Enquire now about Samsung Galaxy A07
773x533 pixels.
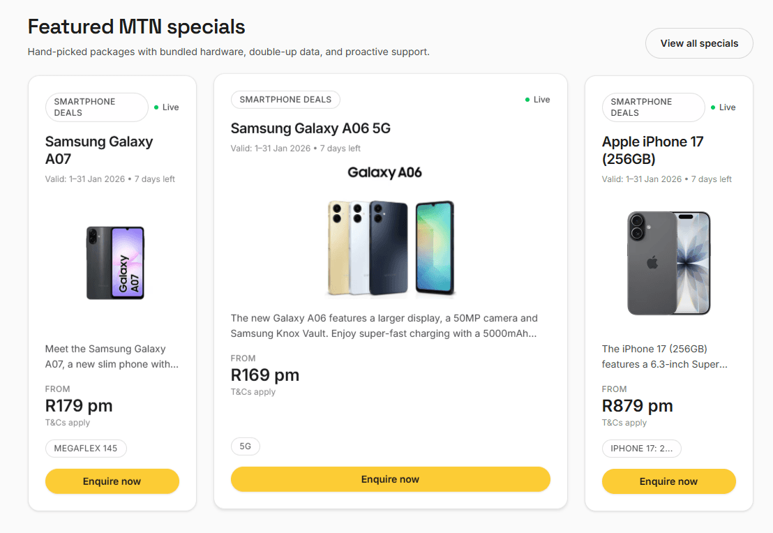coord(112,481)
